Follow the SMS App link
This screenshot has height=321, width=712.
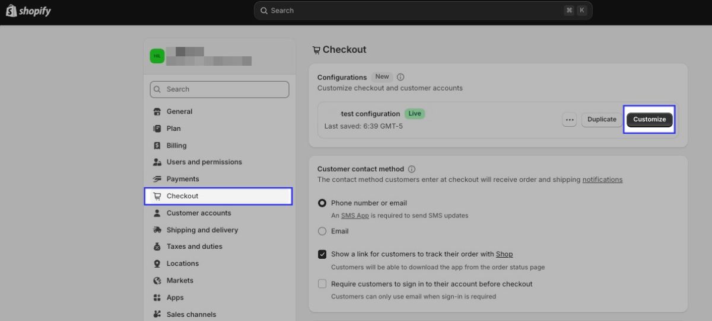(x=355, y=216)
